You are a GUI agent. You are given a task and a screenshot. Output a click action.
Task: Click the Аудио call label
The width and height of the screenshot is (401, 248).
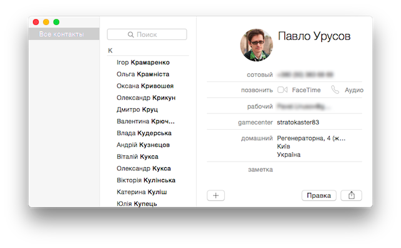354,90
